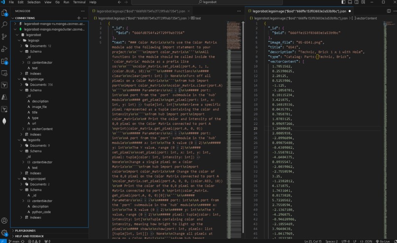Viewport: 397px width, 243px height.
Task: Customize the editor layout from the title bar
Action: pyautogui.click(x=364, y=2)
